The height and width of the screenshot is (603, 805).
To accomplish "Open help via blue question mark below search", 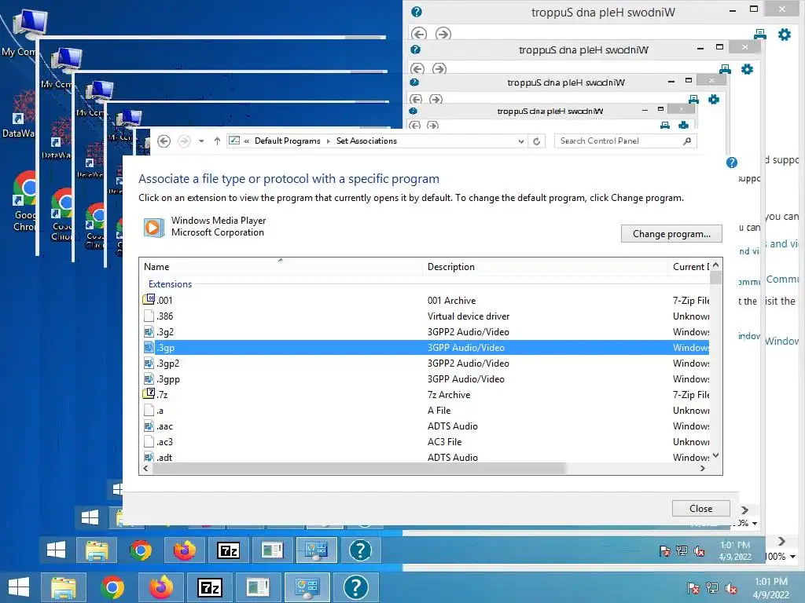I will [732, 163].
